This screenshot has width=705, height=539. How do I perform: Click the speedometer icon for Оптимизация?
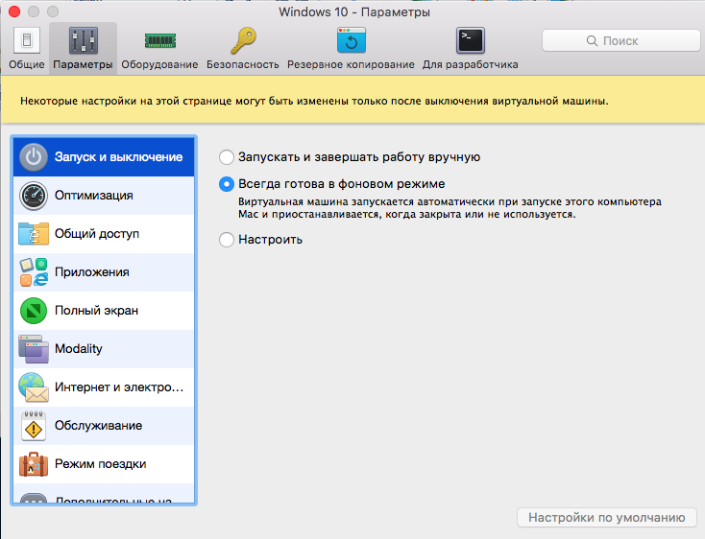[x=34, y=196]
